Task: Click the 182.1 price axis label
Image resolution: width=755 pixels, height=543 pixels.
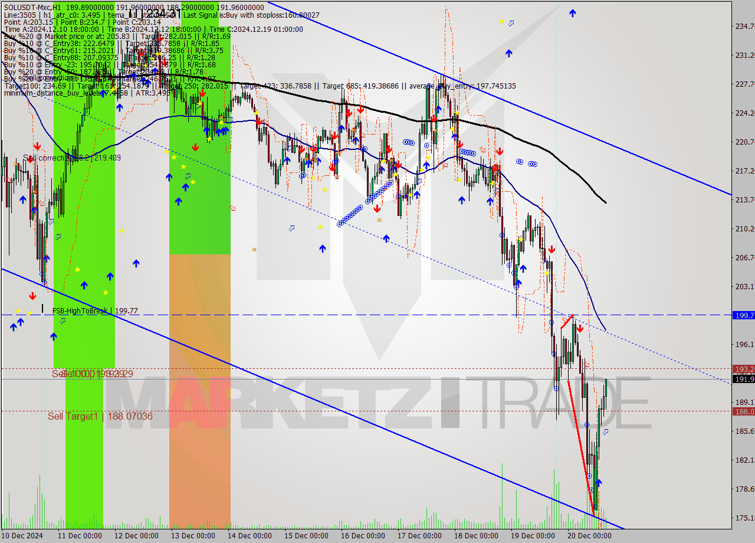Action: point(744,460)
